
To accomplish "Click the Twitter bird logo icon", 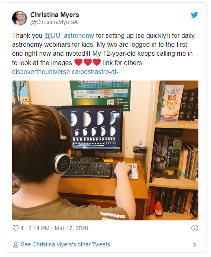I will (194, 15).
